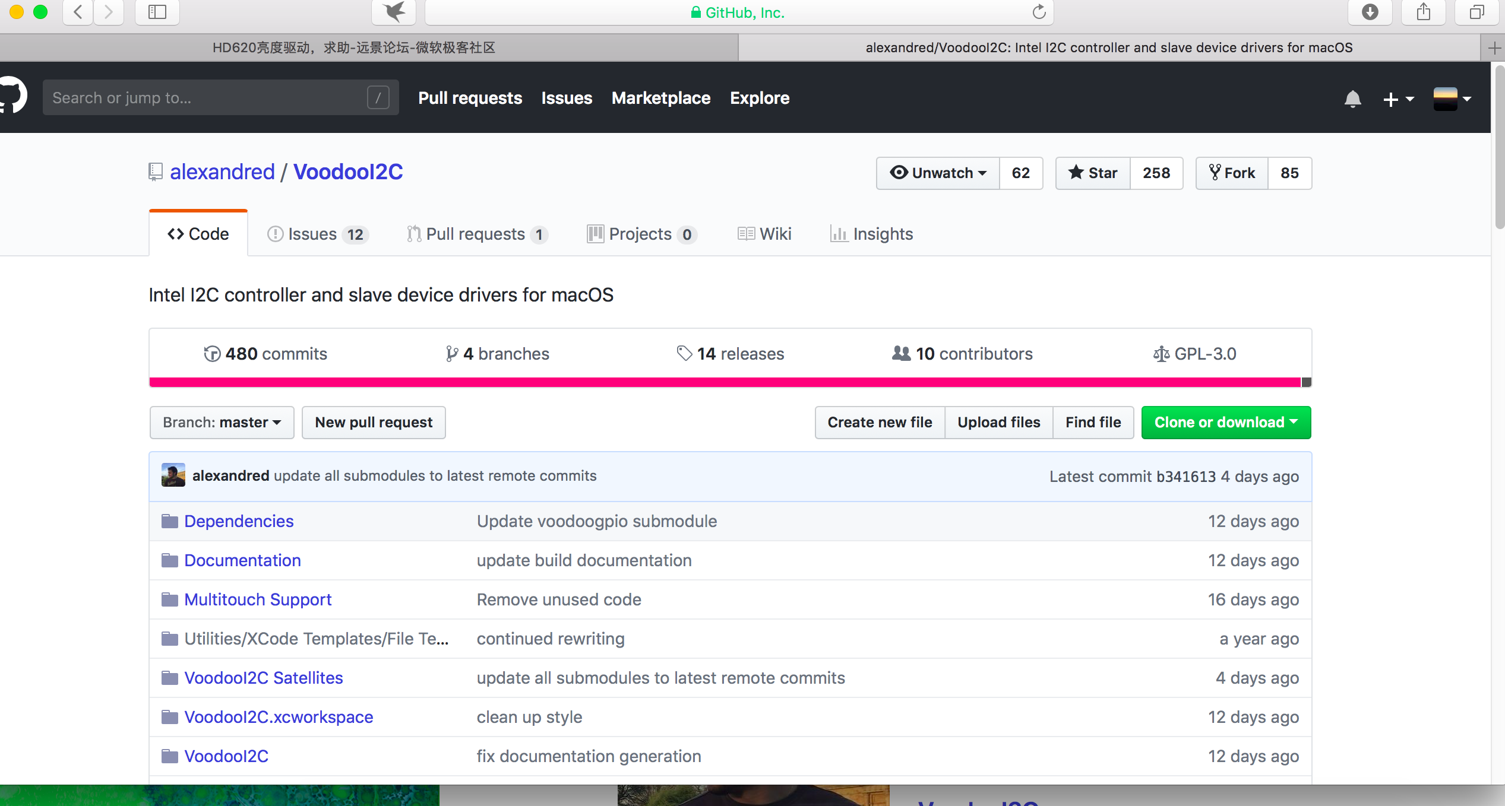1505x806 pixels.
Task: View the 62 watchers count
Action: click(x=1021, y=173)
